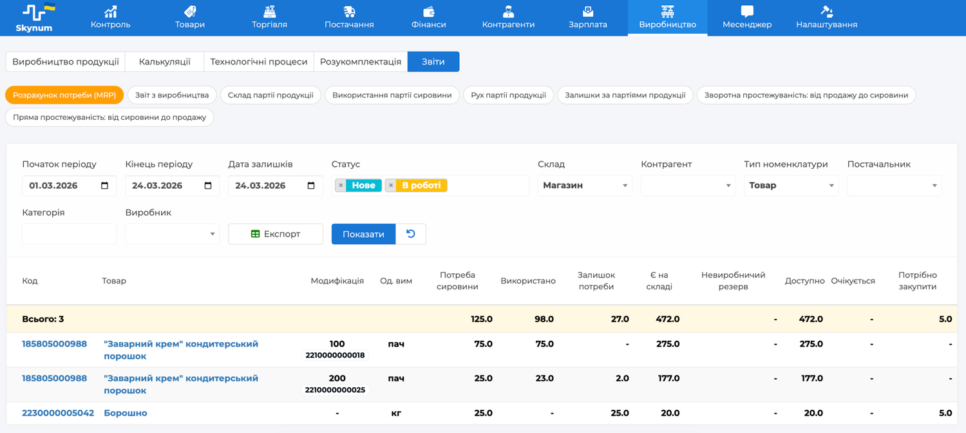Expand the Склад dropdown
Screen dimensions: 966x433
click(624, 186)
